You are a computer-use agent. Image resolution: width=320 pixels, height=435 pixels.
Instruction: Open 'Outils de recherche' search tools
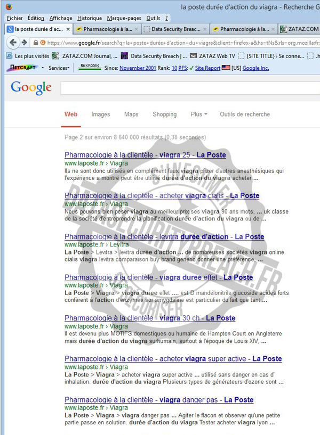pyautogui.click(x=245, y=114)
